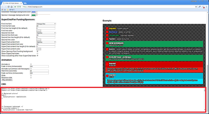The image size is (209, 114).
Task: Click the 'Animation:' section heading
Action: (x=7, y=60)
